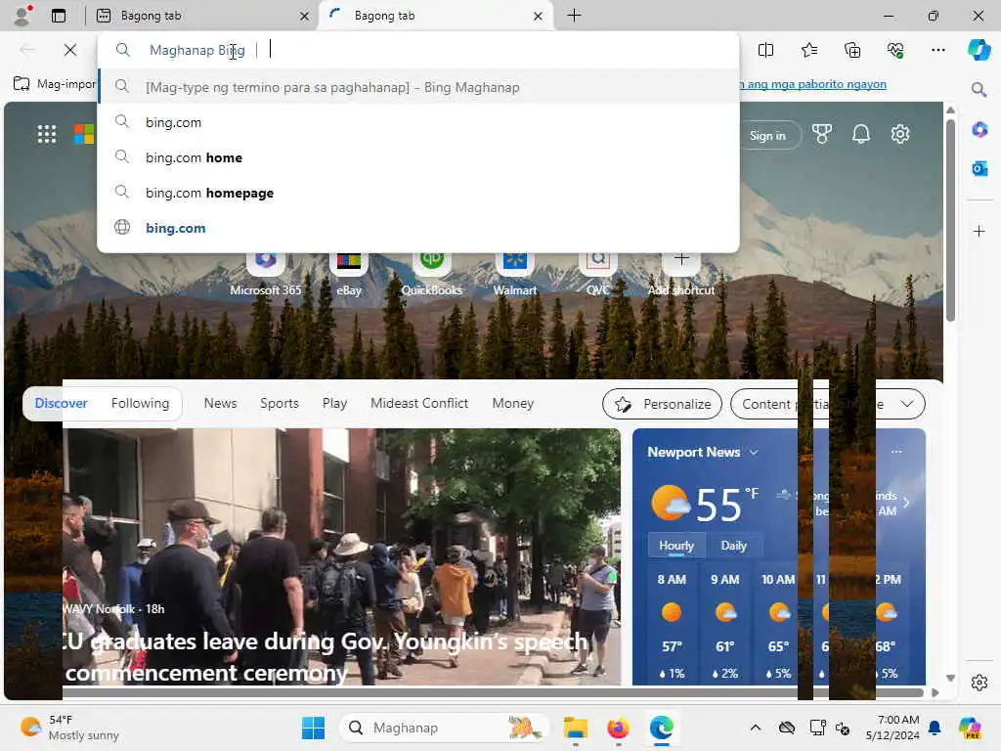Open the Sports feed tab

coord(279,403)
